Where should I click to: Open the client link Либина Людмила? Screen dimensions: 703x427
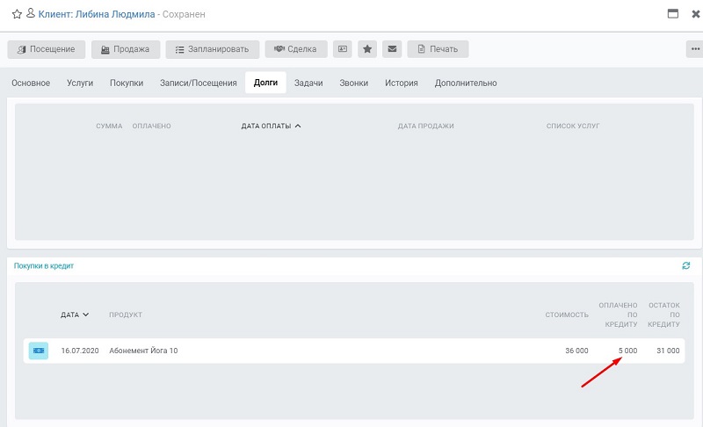coord(97,14)
